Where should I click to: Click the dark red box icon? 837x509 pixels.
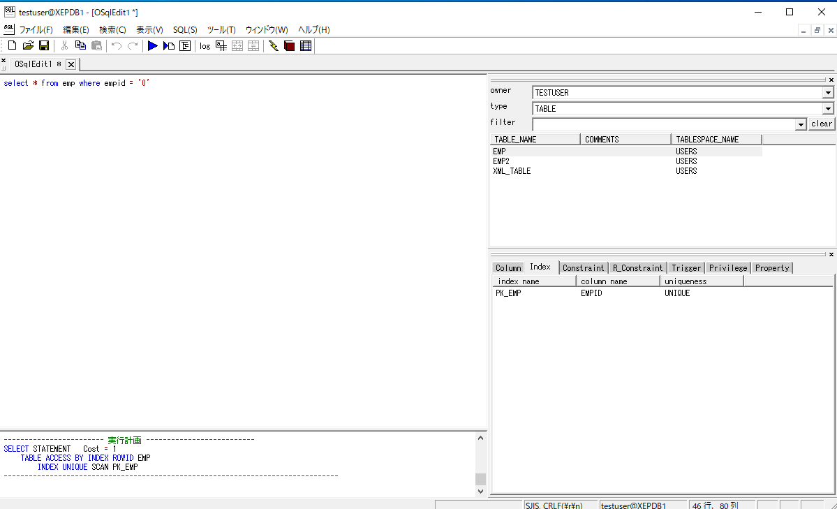[x=289, y=46]
